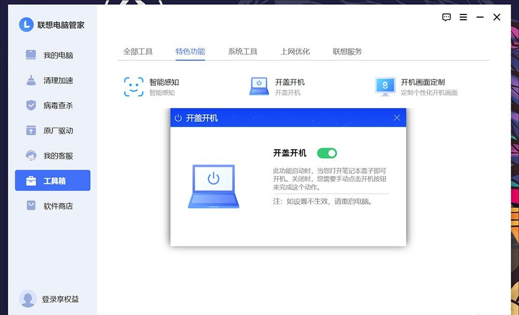Select the 特色功能 tab
The width and height of the screenshot is (519, 315).
pyautogui.click(x=190, y=52)
